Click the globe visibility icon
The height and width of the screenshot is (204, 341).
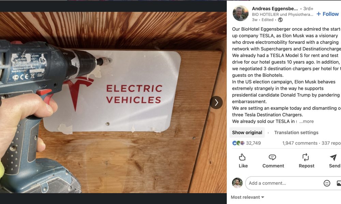(280, 20)
